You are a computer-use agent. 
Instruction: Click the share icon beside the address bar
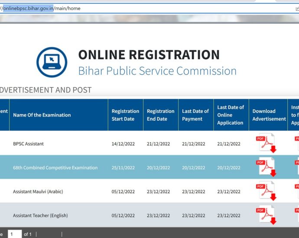297,8
